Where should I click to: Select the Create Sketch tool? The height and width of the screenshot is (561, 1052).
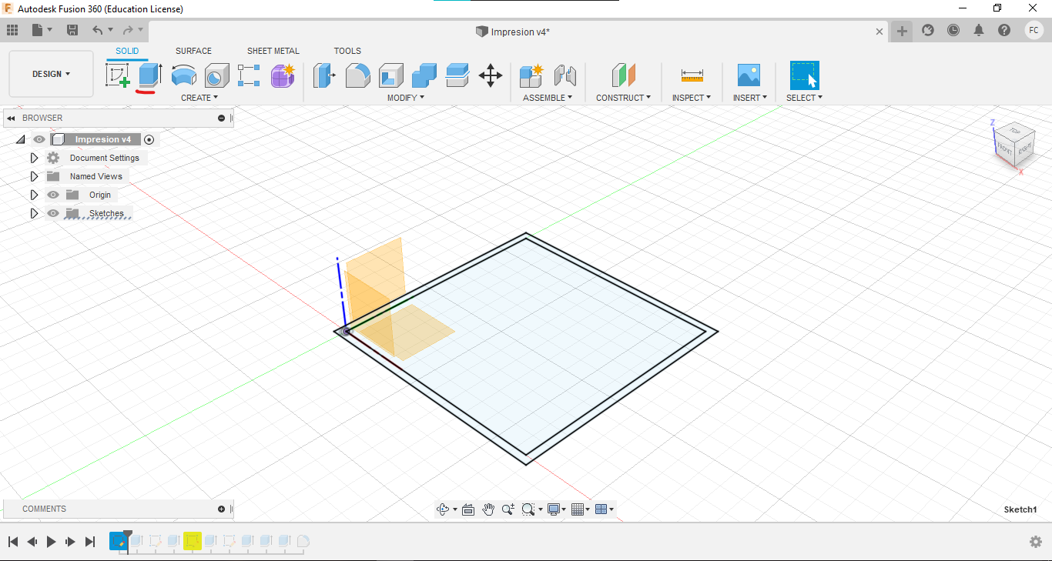(x=117, y=75)
